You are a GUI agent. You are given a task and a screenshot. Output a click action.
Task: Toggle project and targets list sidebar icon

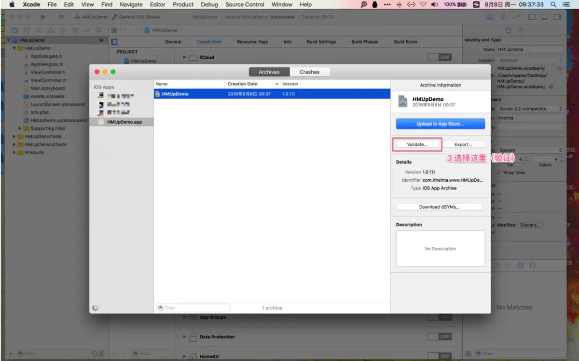click(x=114, y=42)
